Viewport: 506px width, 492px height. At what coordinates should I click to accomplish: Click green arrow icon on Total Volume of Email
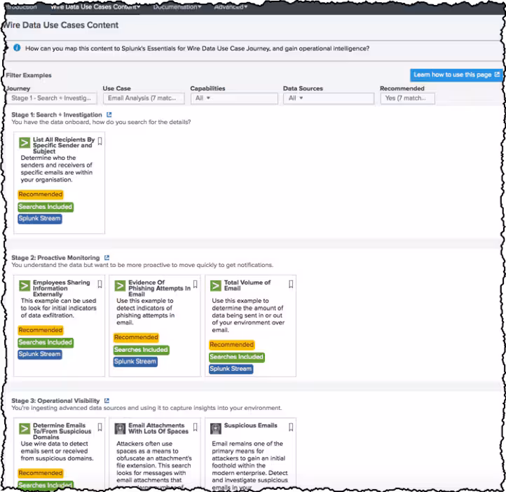pos(216,285)
